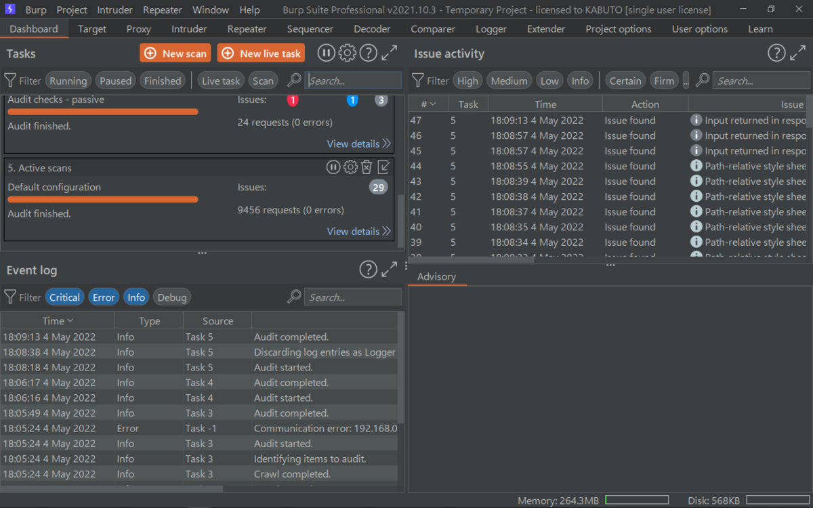813x508 pixels.
Task: Toggle the Running tasks filter
Action: point(68,81)
